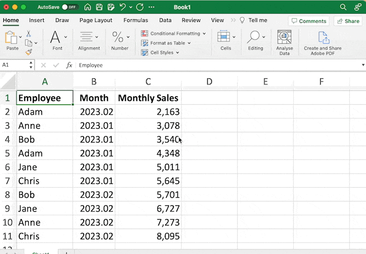Select column A header
This screenshot has height=254, width=366.
point(45,82)
